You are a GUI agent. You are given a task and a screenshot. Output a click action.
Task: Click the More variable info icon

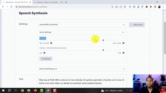point(51,43)
